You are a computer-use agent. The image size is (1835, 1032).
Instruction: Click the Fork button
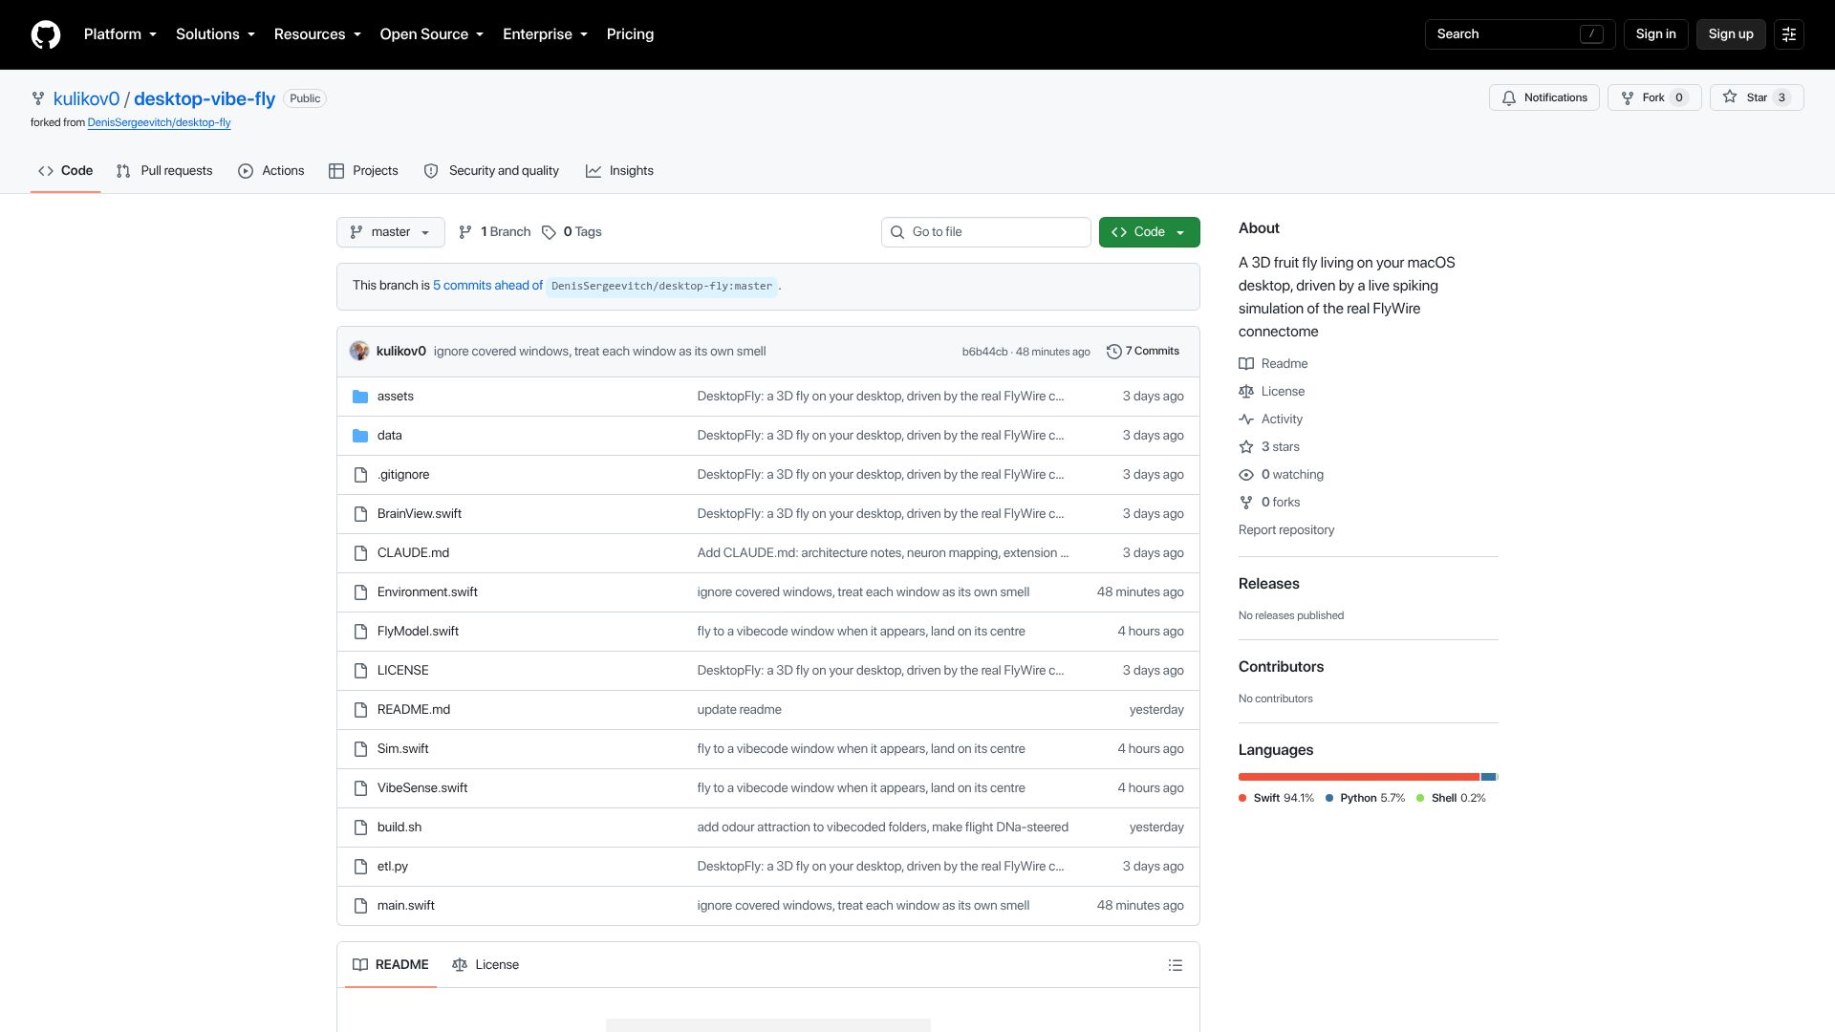[1654, 97]
